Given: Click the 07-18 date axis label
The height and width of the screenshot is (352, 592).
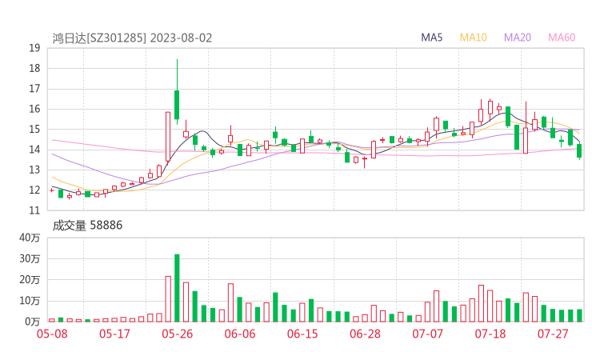Looking at the screenshot, I should click(x=490, y=334).
